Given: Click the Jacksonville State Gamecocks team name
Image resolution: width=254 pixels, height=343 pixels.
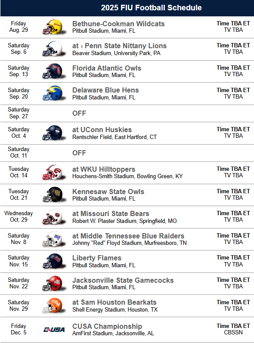Looking at the screenshot, I should tap(123, 281).
